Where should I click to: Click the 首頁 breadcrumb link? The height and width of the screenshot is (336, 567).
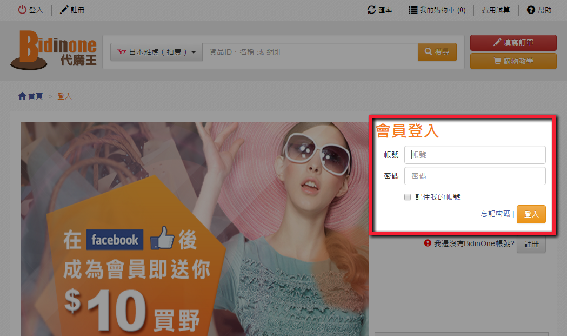(36, 96)
